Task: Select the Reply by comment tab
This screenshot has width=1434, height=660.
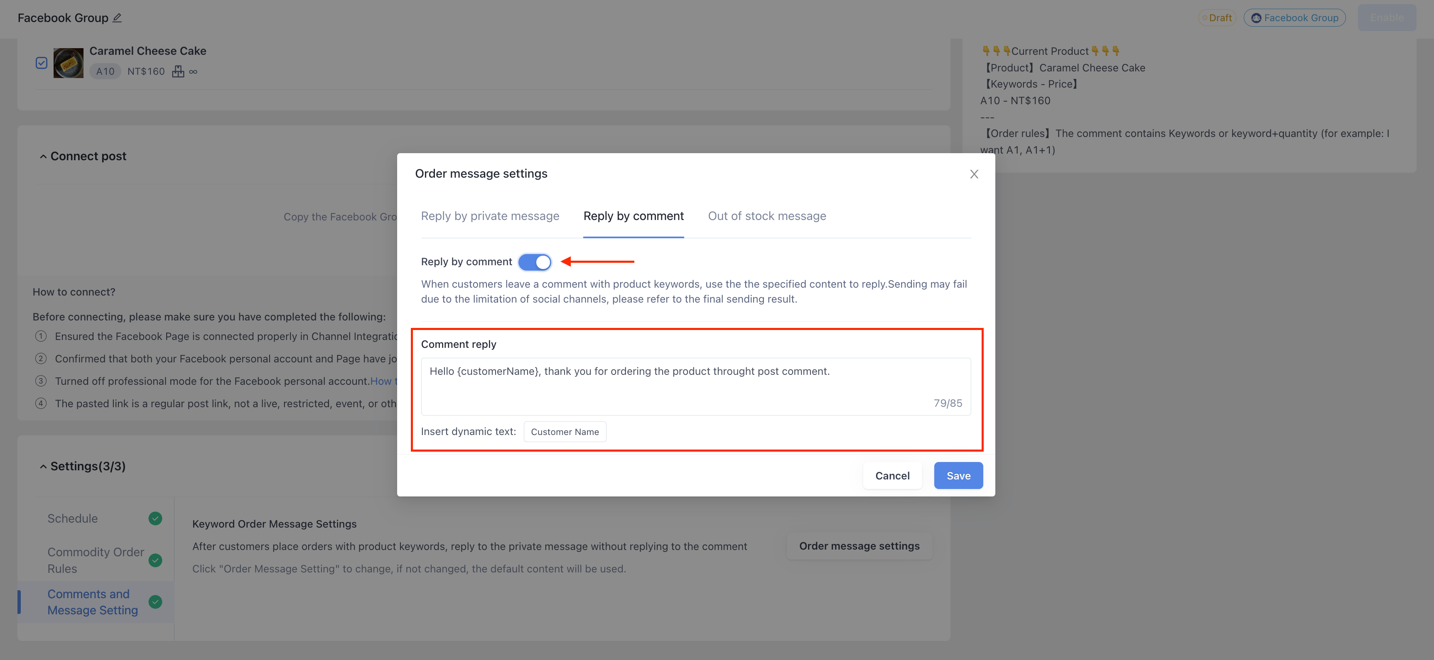Action: coord(634,216)
